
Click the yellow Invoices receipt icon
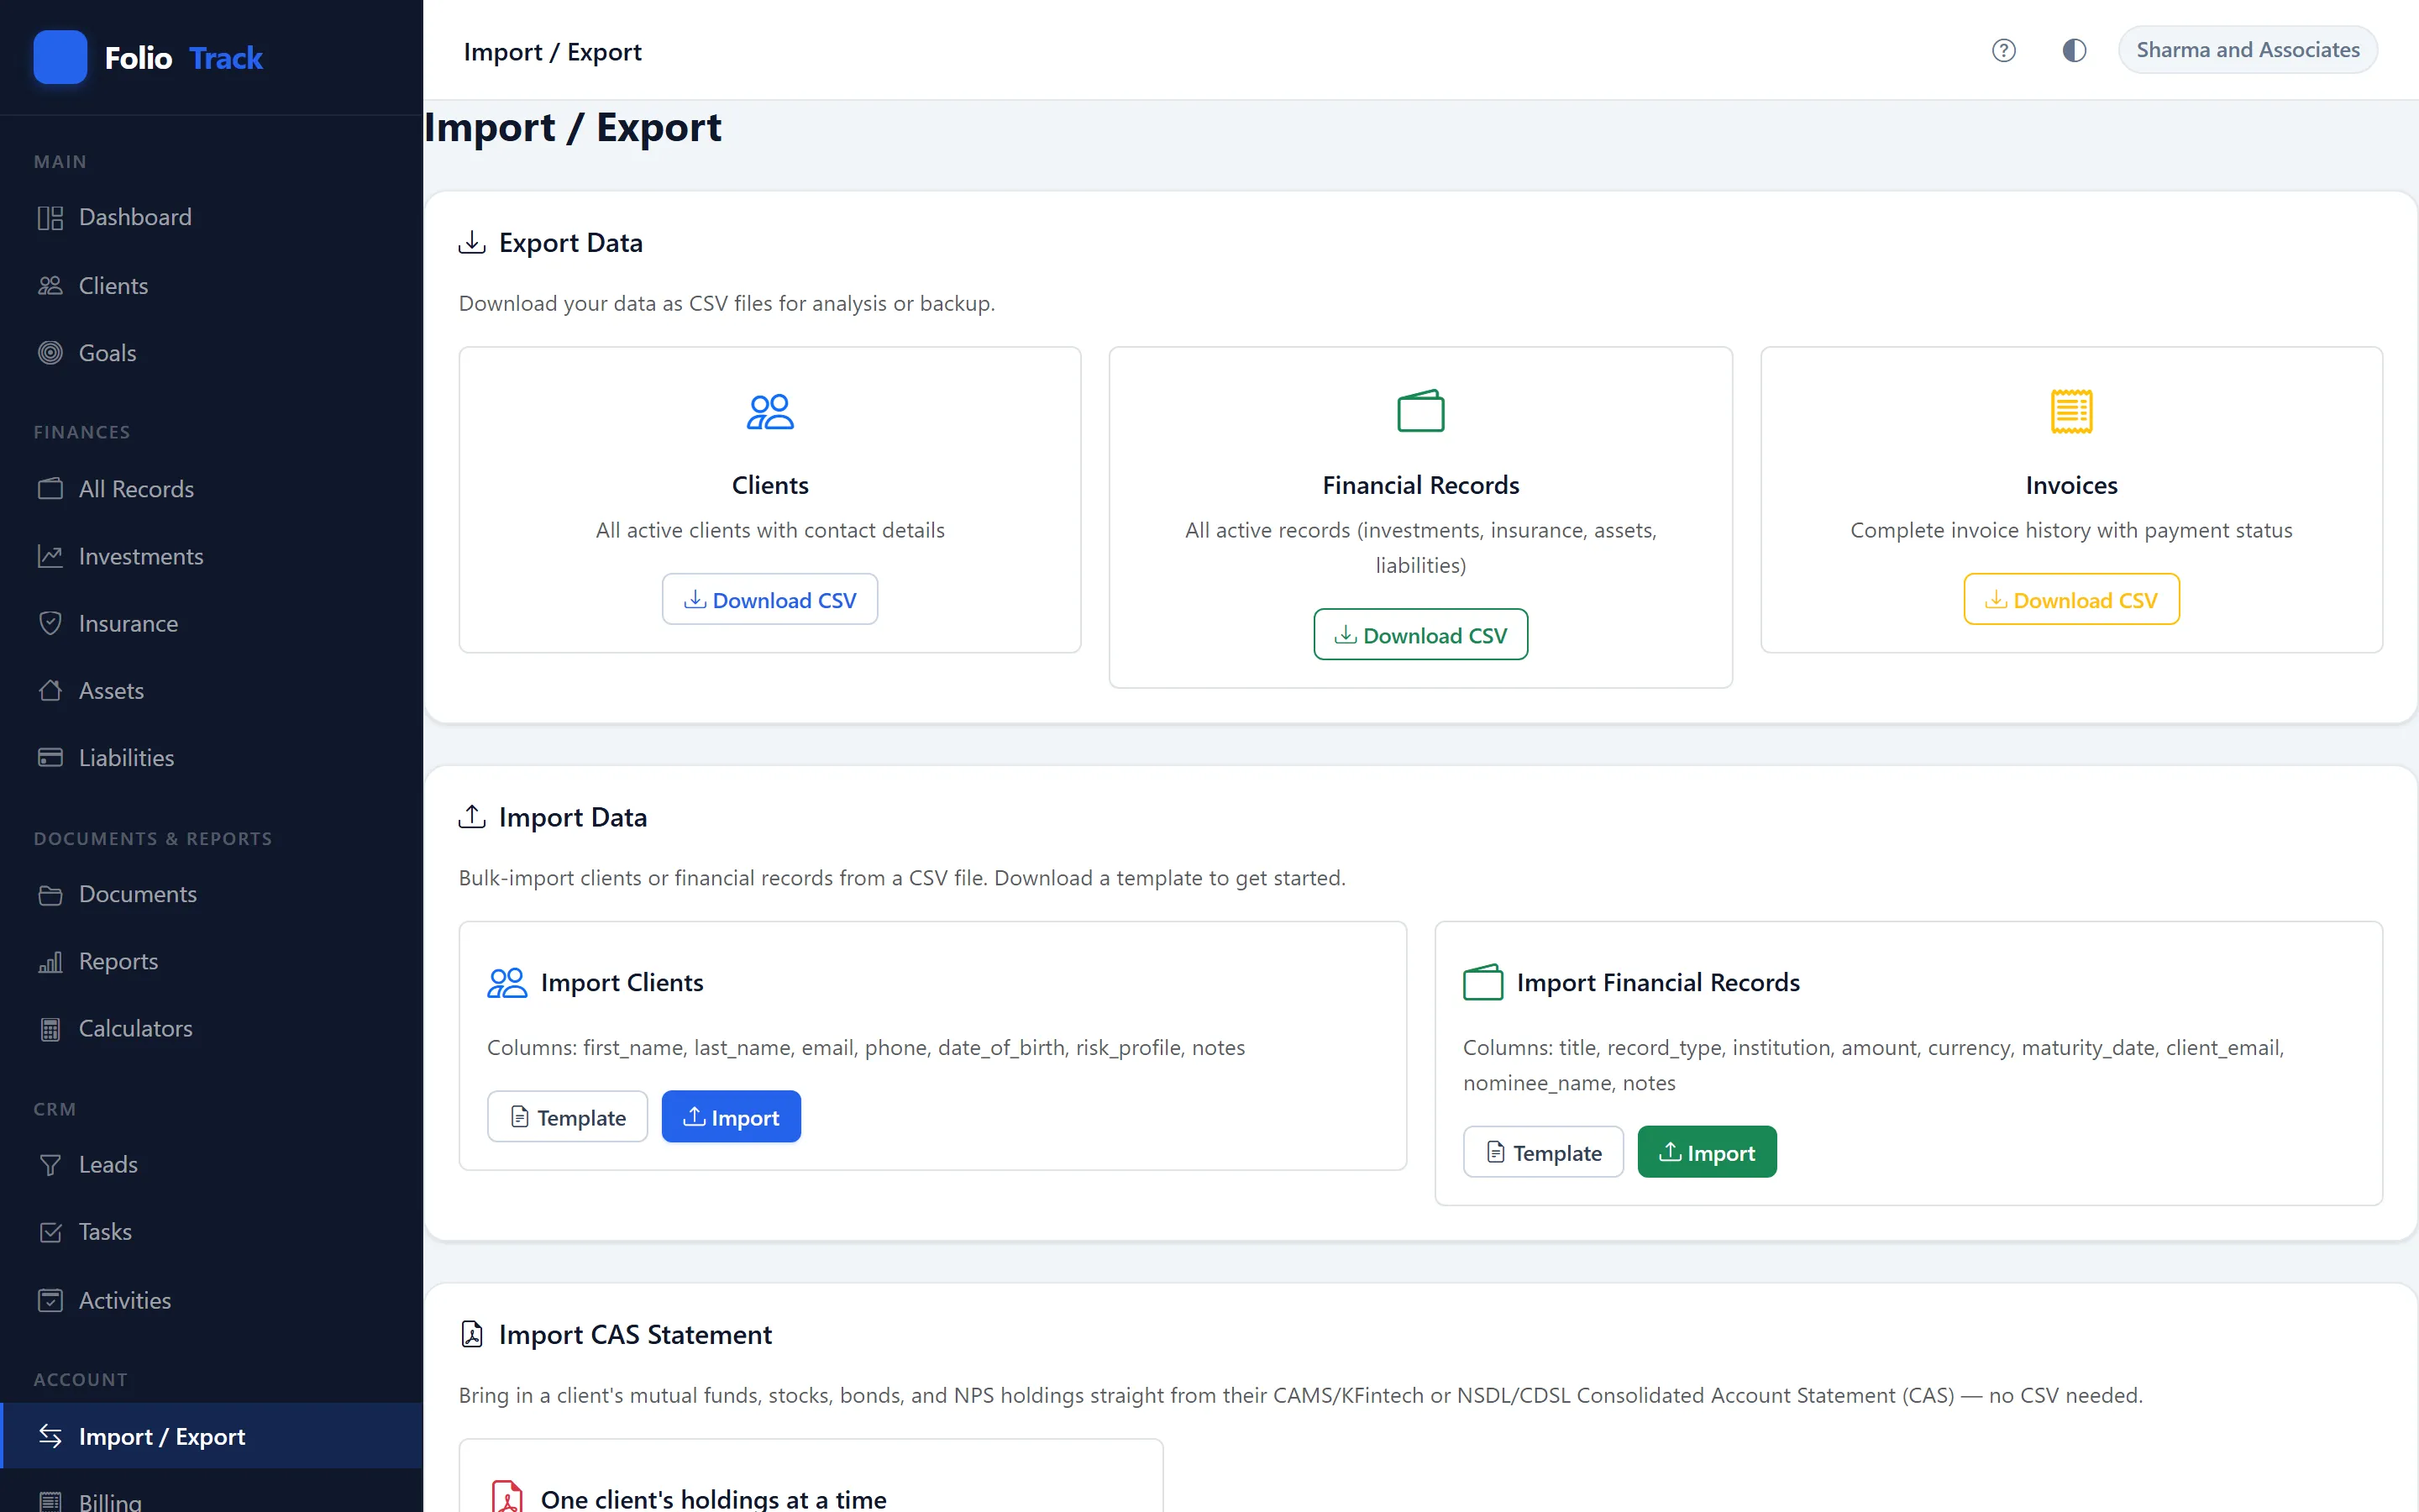(2071, 411)
